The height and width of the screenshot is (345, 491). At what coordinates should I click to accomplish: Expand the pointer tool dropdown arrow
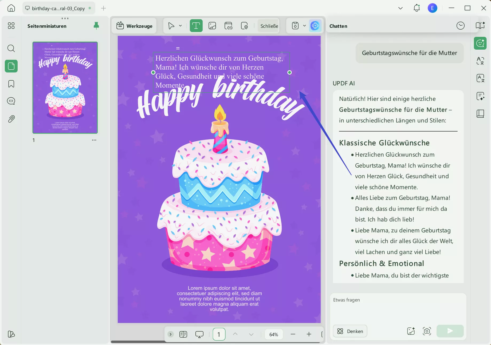click(180, 26)
